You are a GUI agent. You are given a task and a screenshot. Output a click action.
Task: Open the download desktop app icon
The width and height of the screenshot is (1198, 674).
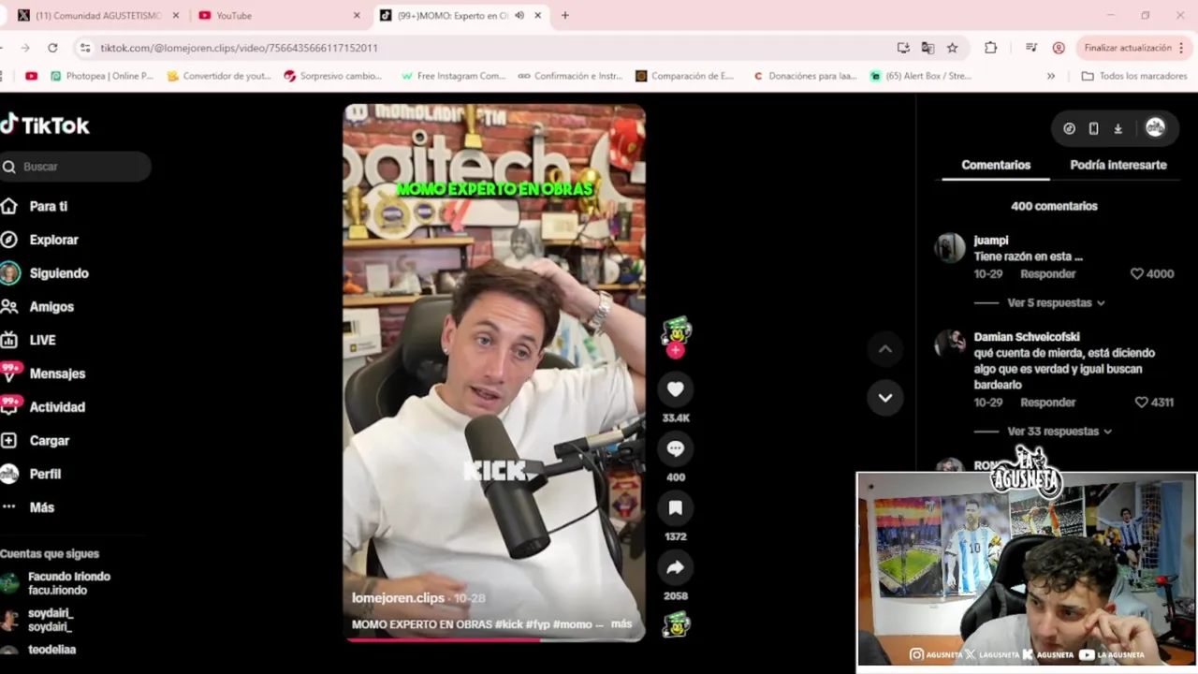click(1118, 128)
